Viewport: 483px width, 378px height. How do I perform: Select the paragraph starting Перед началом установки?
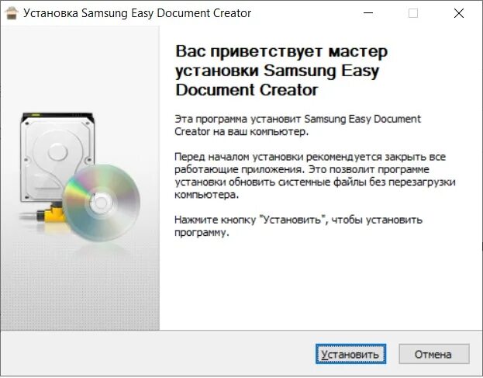tap(315, 175)
